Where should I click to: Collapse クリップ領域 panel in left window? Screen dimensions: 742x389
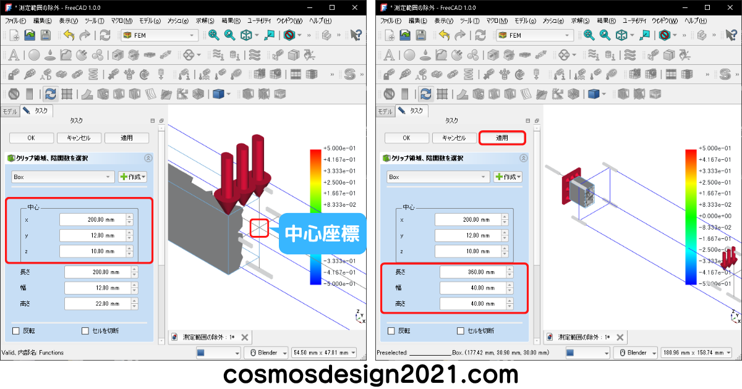pyautogui.click(x=148, y=158)
